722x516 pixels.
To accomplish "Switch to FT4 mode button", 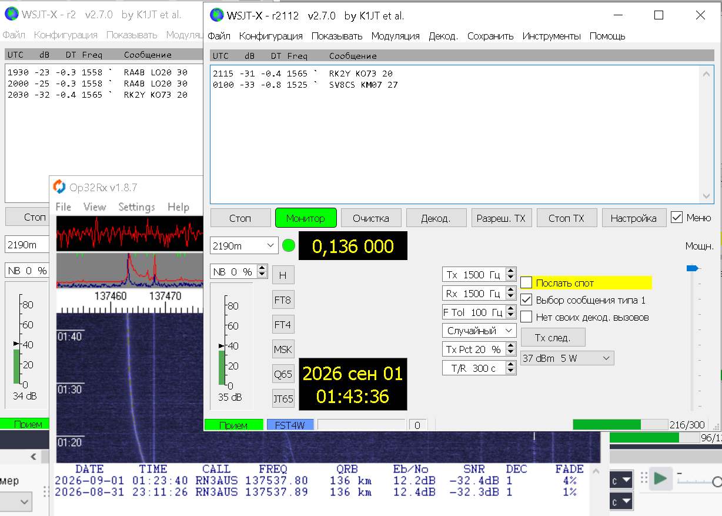I will (x=283, y=325).
